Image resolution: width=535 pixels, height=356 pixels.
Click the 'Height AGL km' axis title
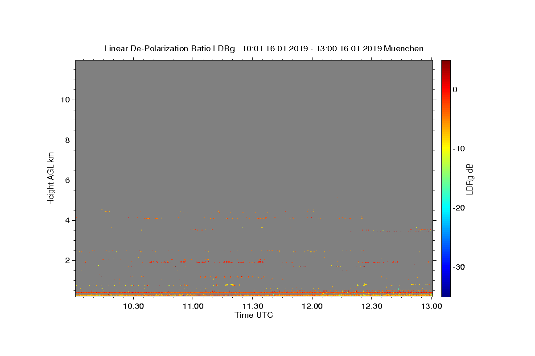(x=51, y=178)
